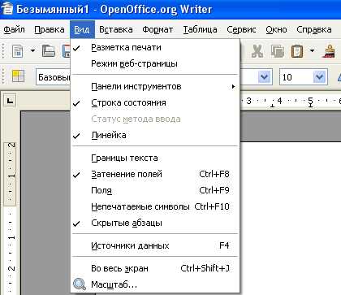Click the tab stop type button on ruler

[11, 101]
